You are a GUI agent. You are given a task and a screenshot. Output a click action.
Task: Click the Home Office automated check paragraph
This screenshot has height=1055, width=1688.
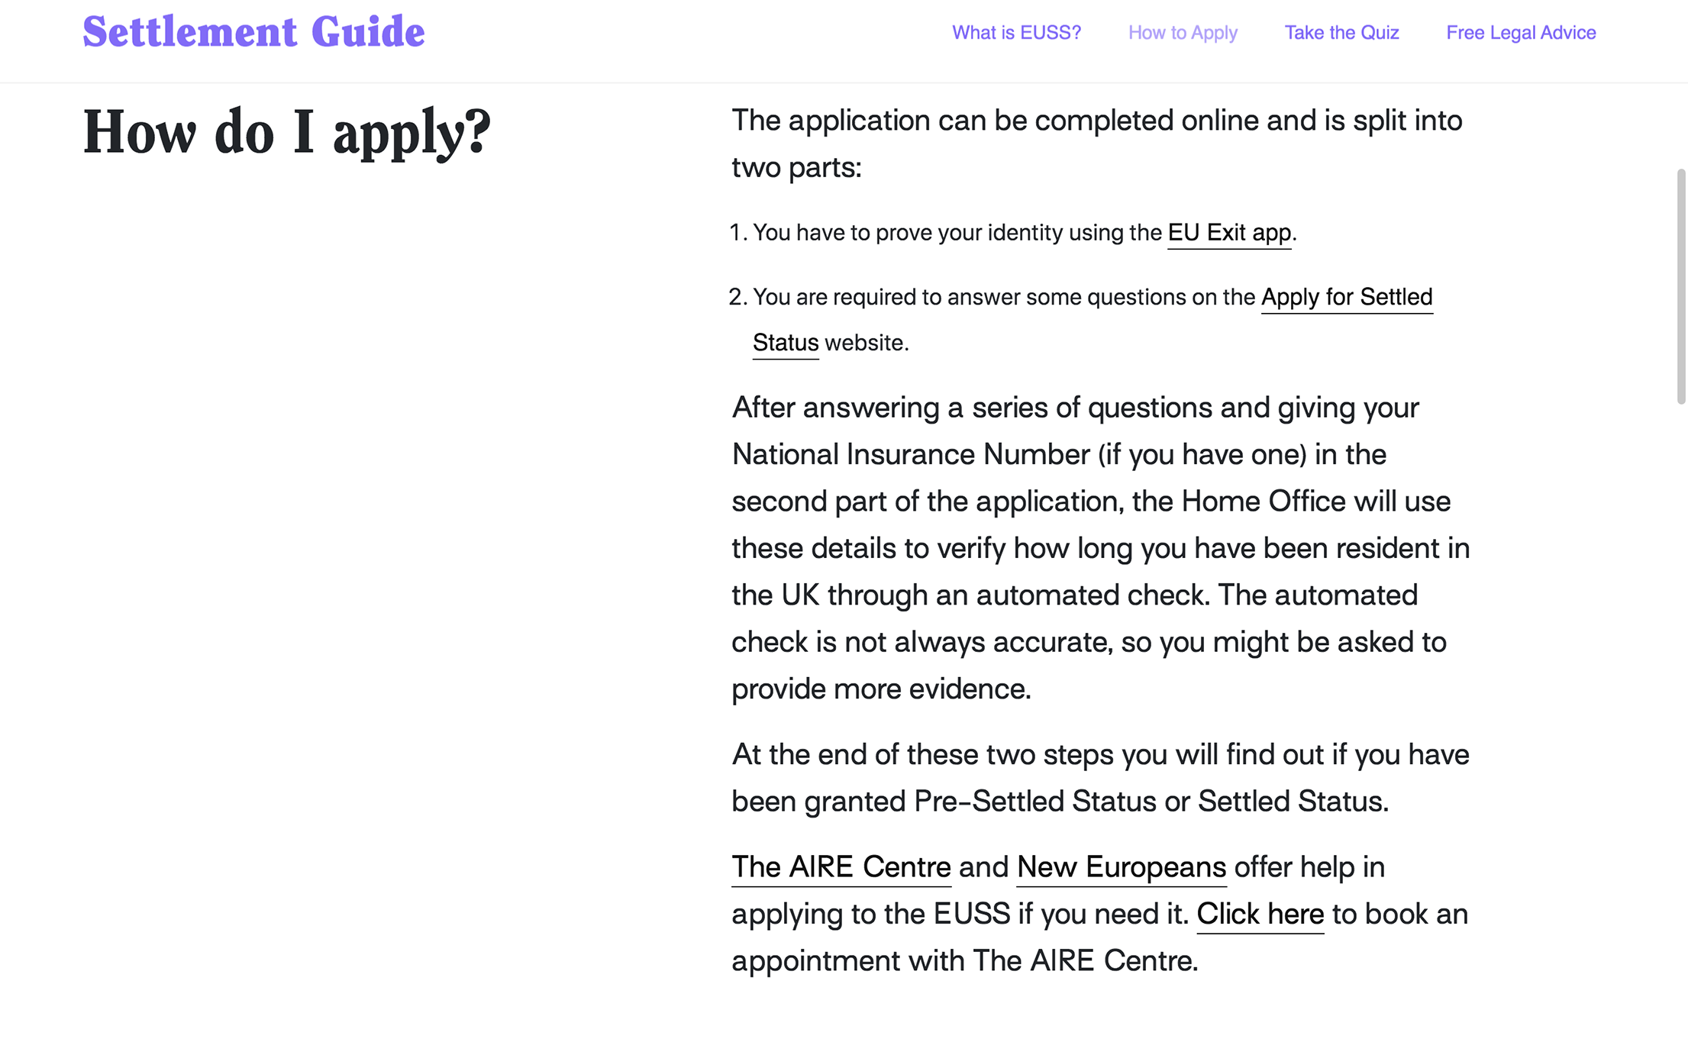point(1099,548)
